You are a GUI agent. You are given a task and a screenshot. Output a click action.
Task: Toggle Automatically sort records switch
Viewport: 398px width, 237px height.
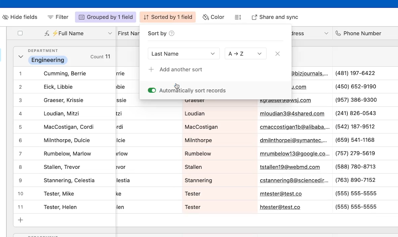(x=152, y=90)
